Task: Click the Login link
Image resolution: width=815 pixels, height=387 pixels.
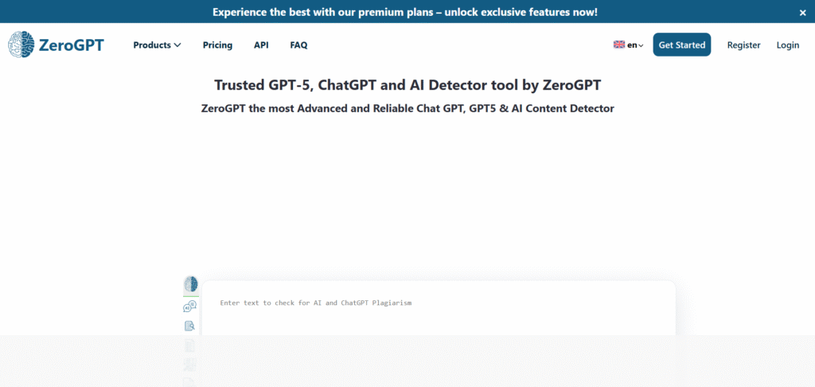Action: pyautogui.click(x=788, y=45)
